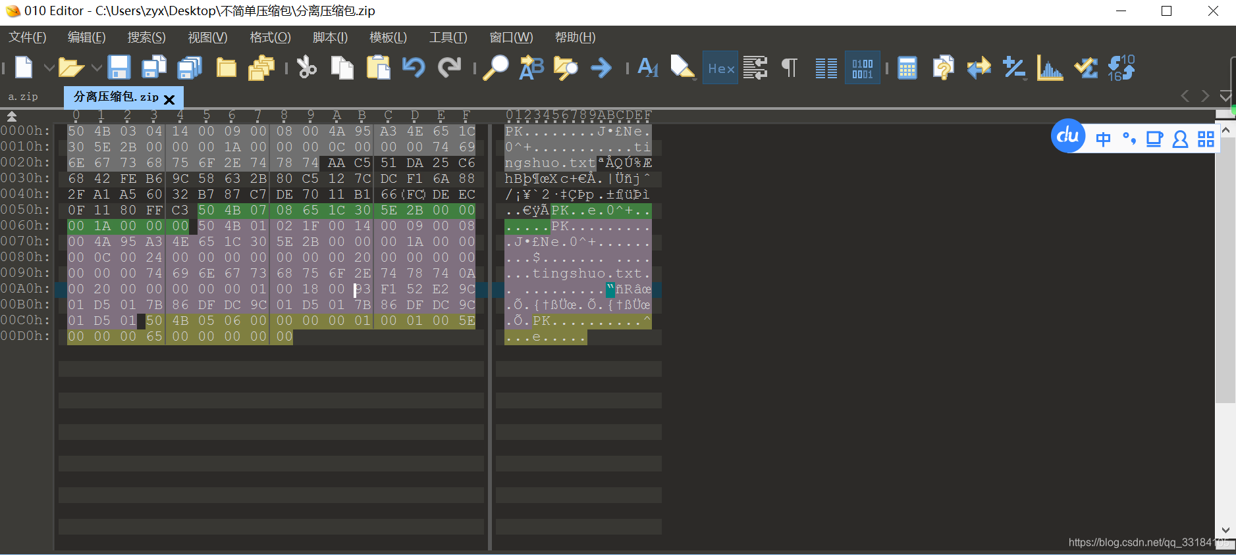Open the 格式(O) menu
The width and height of the screenshot is (1236, 555).
coord(270,37)
